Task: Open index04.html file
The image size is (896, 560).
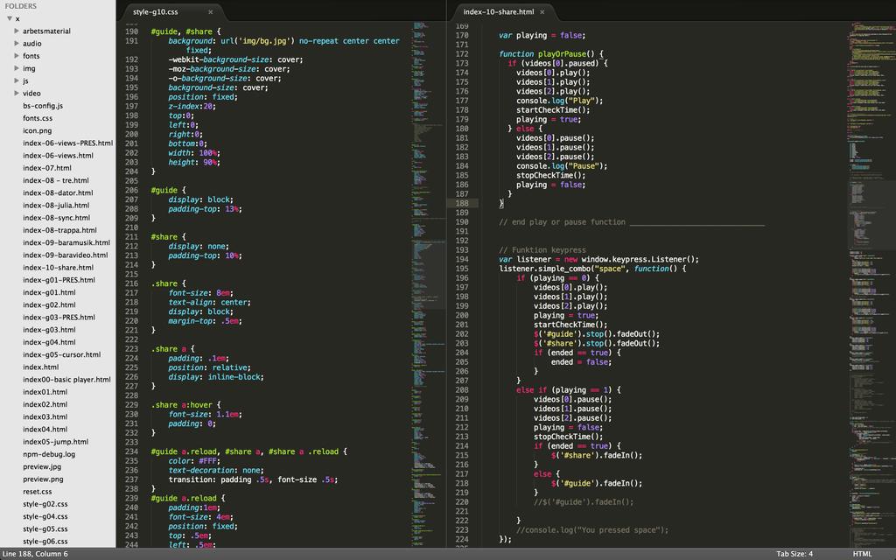Action: (45, 430)
